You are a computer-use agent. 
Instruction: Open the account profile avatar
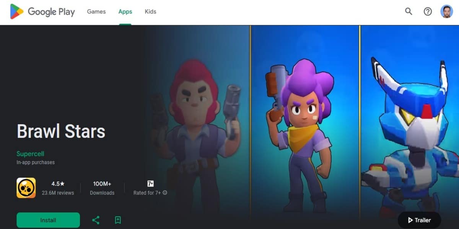[x=446, y=11]
